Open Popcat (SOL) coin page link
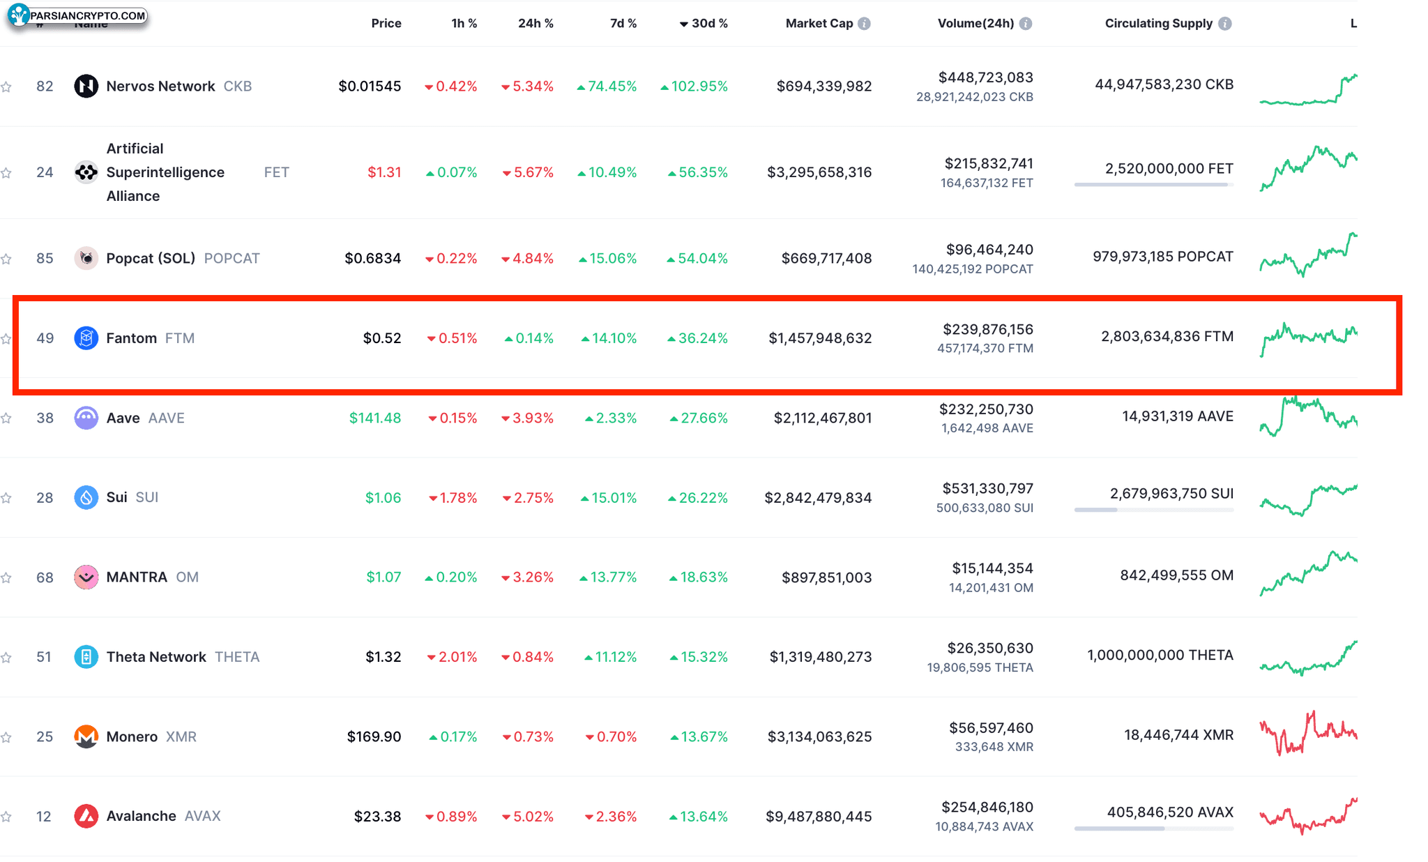 (150, 259)
